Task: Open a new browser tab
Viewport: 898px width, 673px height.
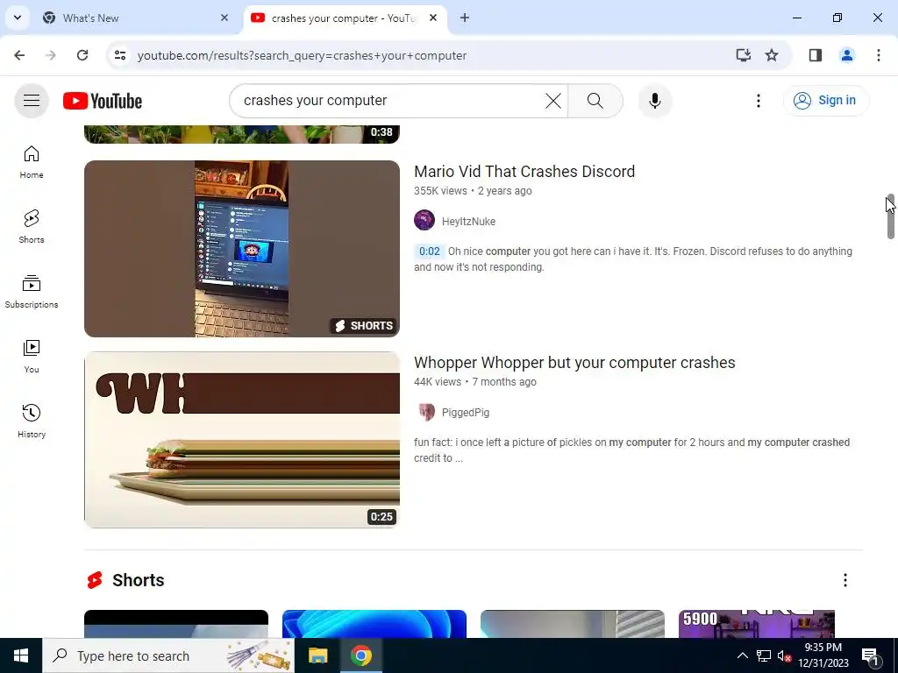Action: [465, 18]
